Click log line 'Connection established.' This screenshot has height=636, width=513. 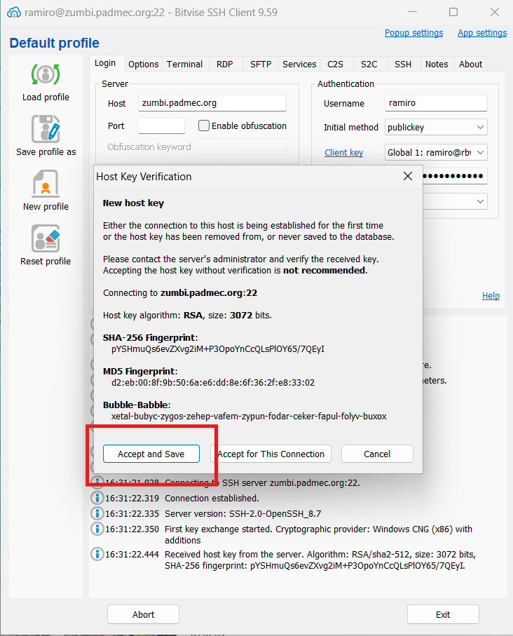(x=212, y=498)
